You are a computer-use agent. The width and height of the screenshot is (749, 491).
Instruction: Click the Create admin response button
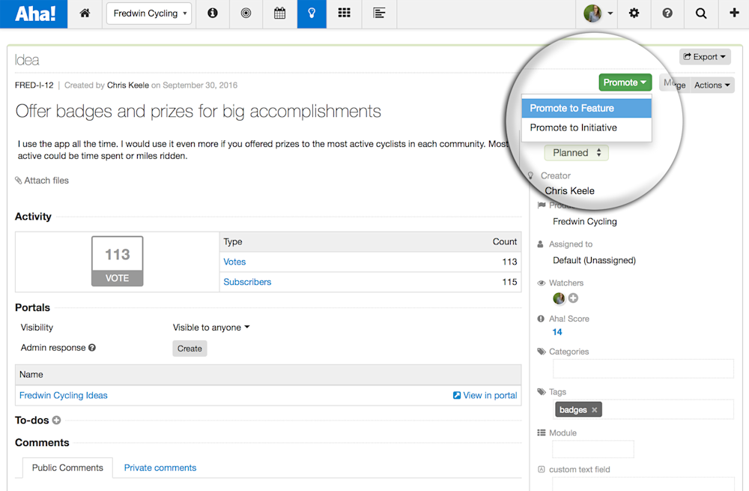(x=189, y=349)
